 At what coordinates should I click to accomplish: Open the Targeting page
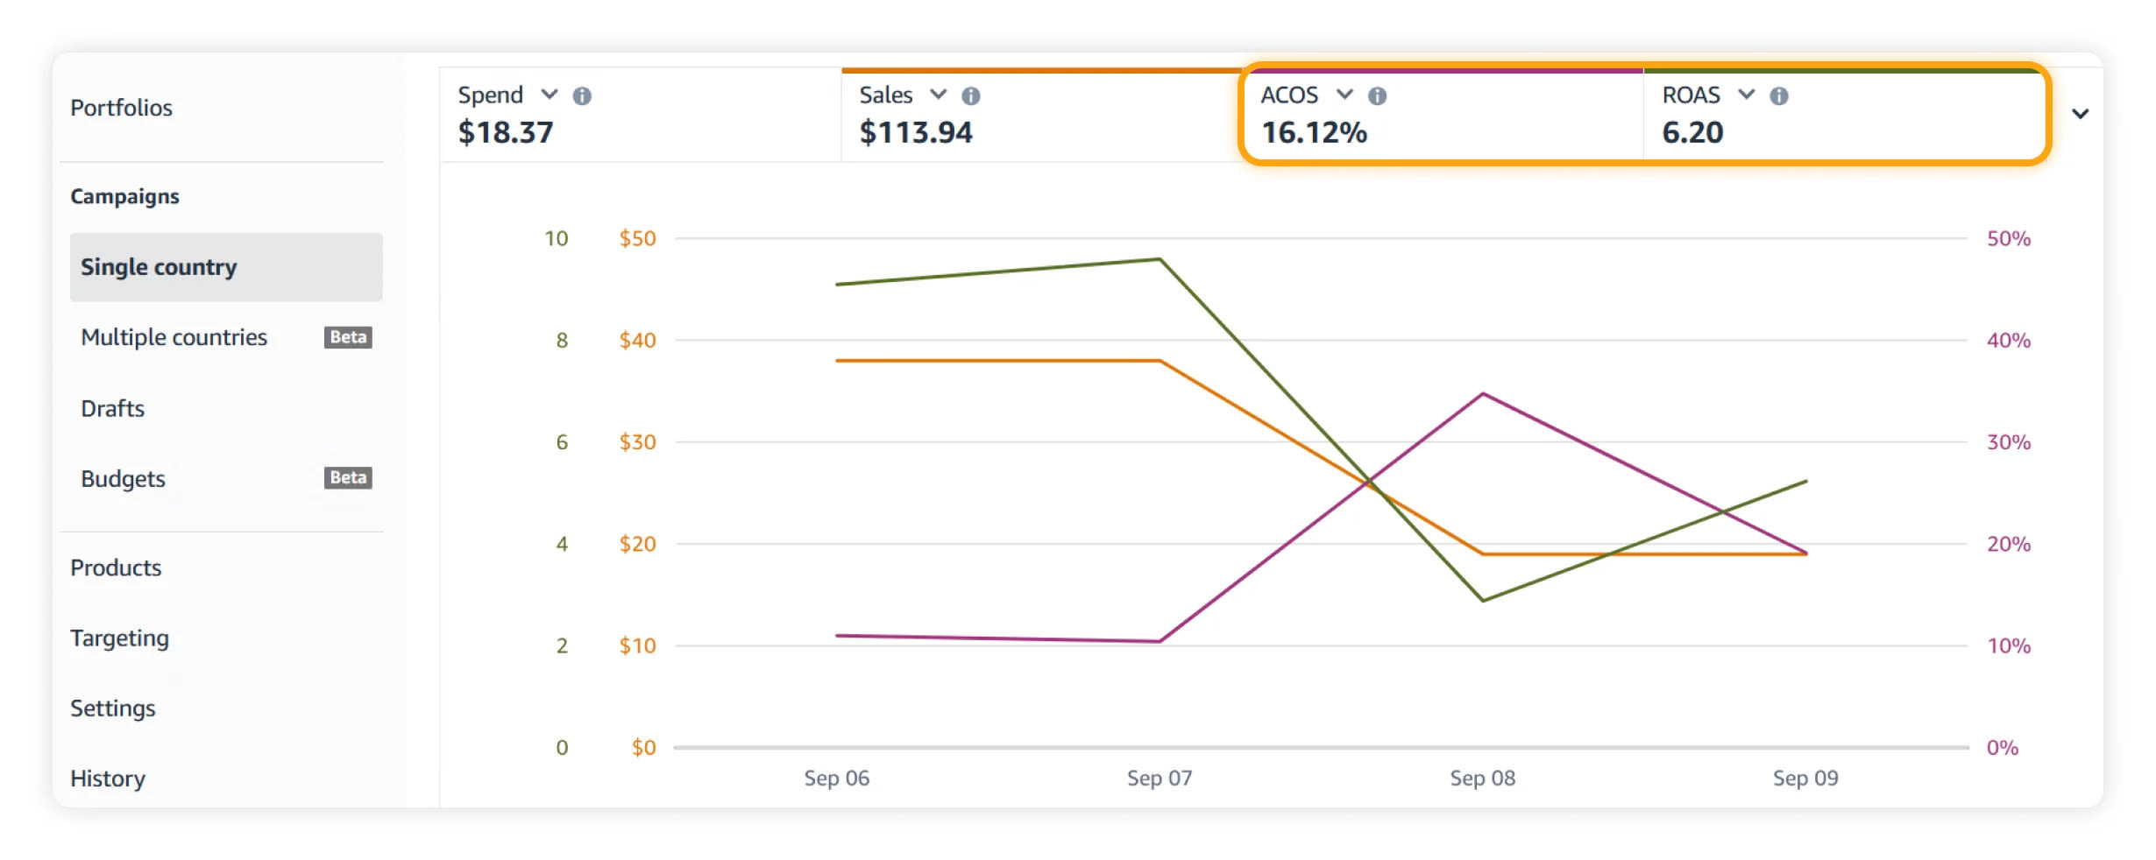pyautogui.click(x=119, y=638)
